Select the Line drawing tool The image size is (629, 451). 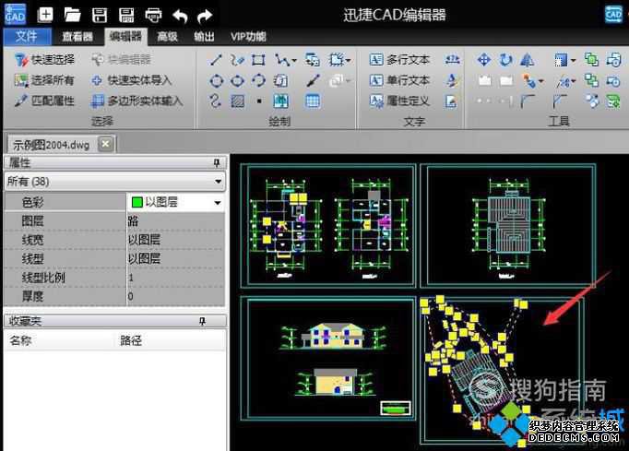tap(216, 60)
